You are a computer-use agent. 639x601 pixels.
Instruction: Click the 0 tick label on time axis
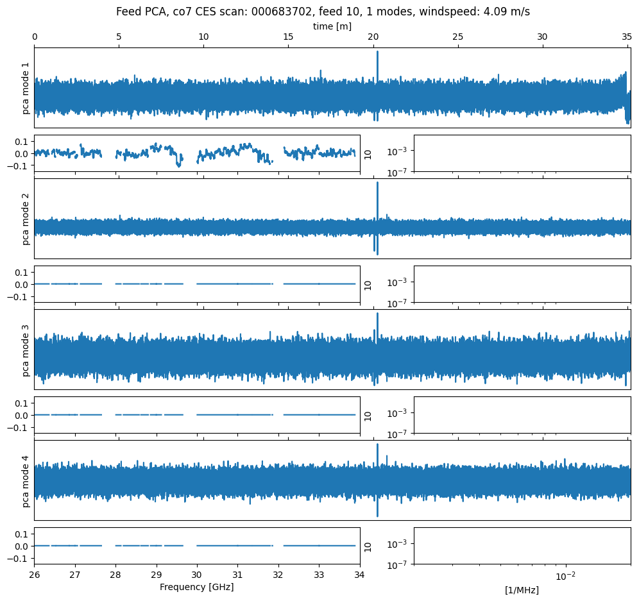35,37
